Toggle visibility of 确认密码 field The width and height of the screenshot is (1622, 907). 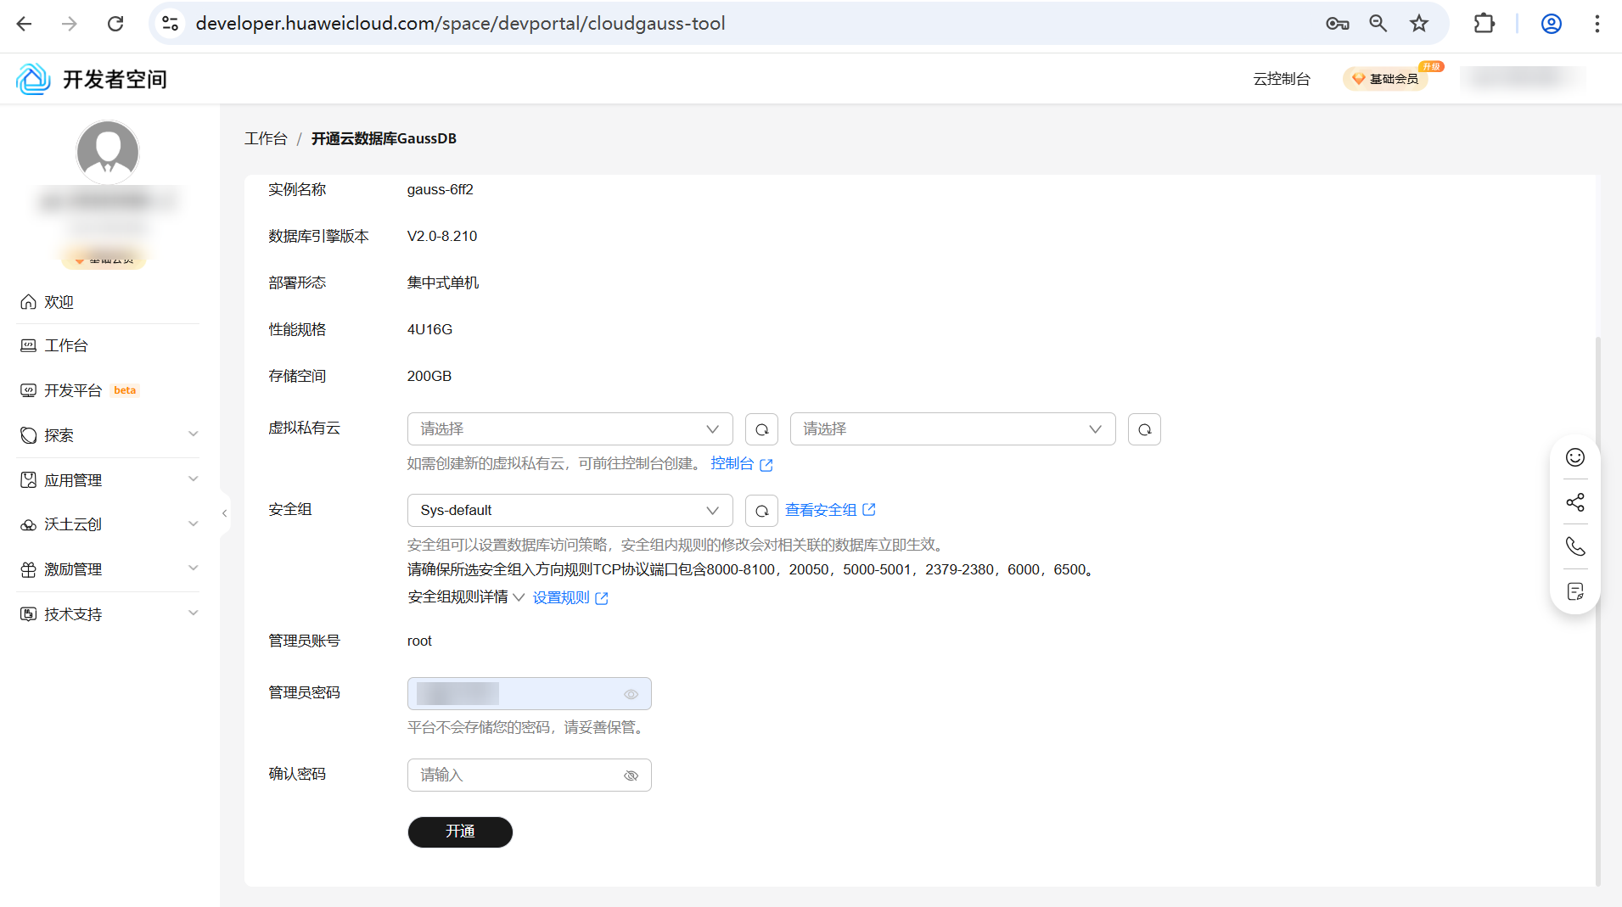[x=631, y=775]
